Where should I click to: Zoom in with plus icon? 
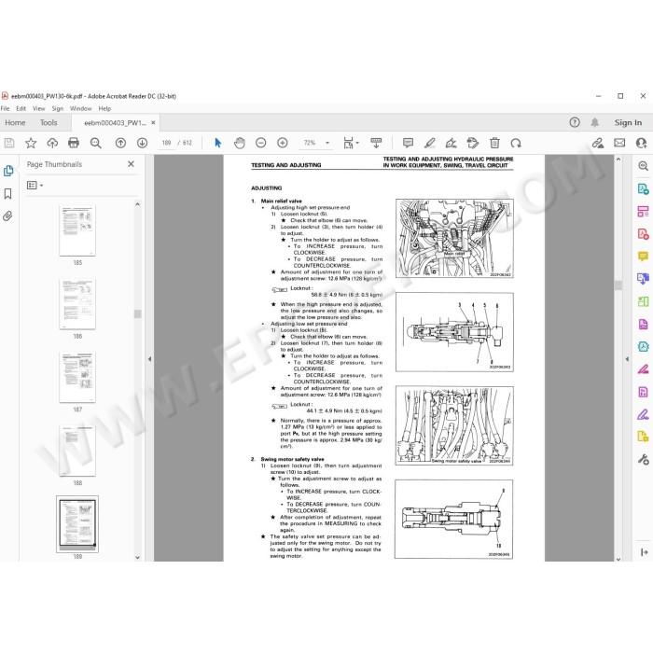click(283, 144)
